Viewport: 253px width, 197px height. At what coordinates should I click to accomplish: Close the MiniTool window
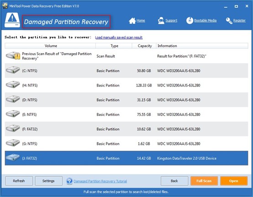point(247,6)
